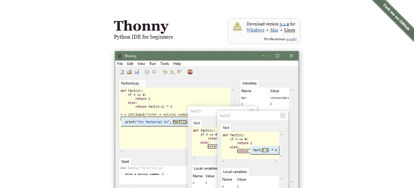Open the 2.3.0b7 beta version link
Viewport: 414px width, 188px height.
(x=291, y=39)
